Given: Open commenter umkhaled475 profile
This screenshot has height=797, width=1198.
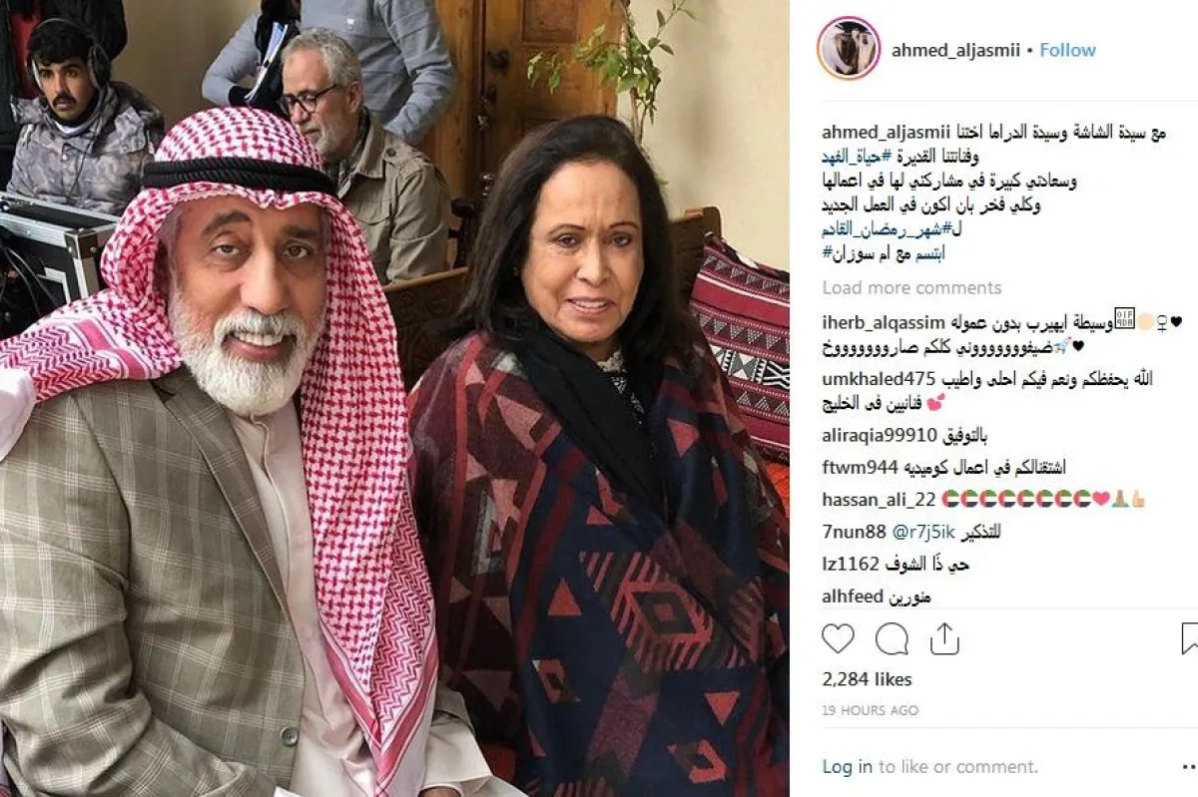Looking at the screenshot, I should pyautogui.click(x=880, y=379).
